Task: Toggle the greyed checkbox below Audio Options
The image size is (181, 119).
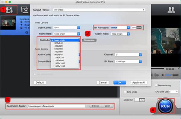Action: pyautogui.click(x=35, y=74)
